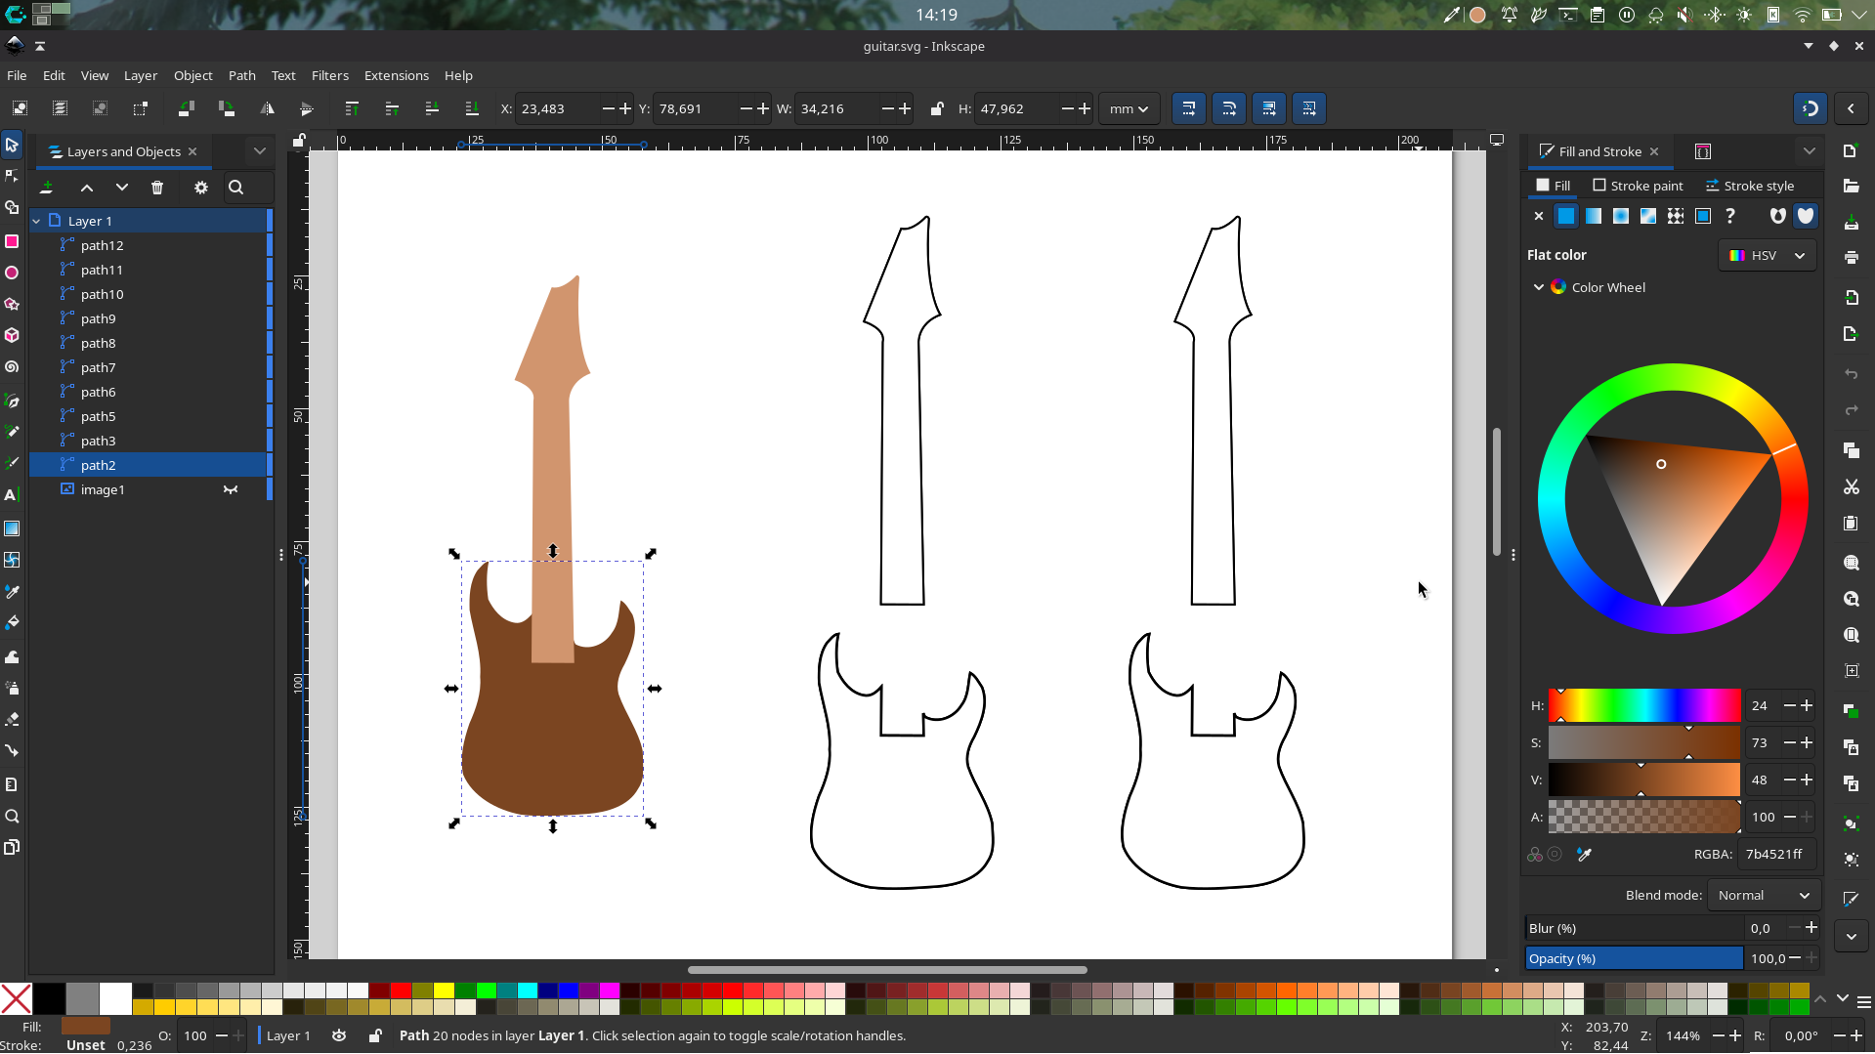1875x1054 pixels.
Task: Select the Ellipse tool
Action: tap(12, 273)
